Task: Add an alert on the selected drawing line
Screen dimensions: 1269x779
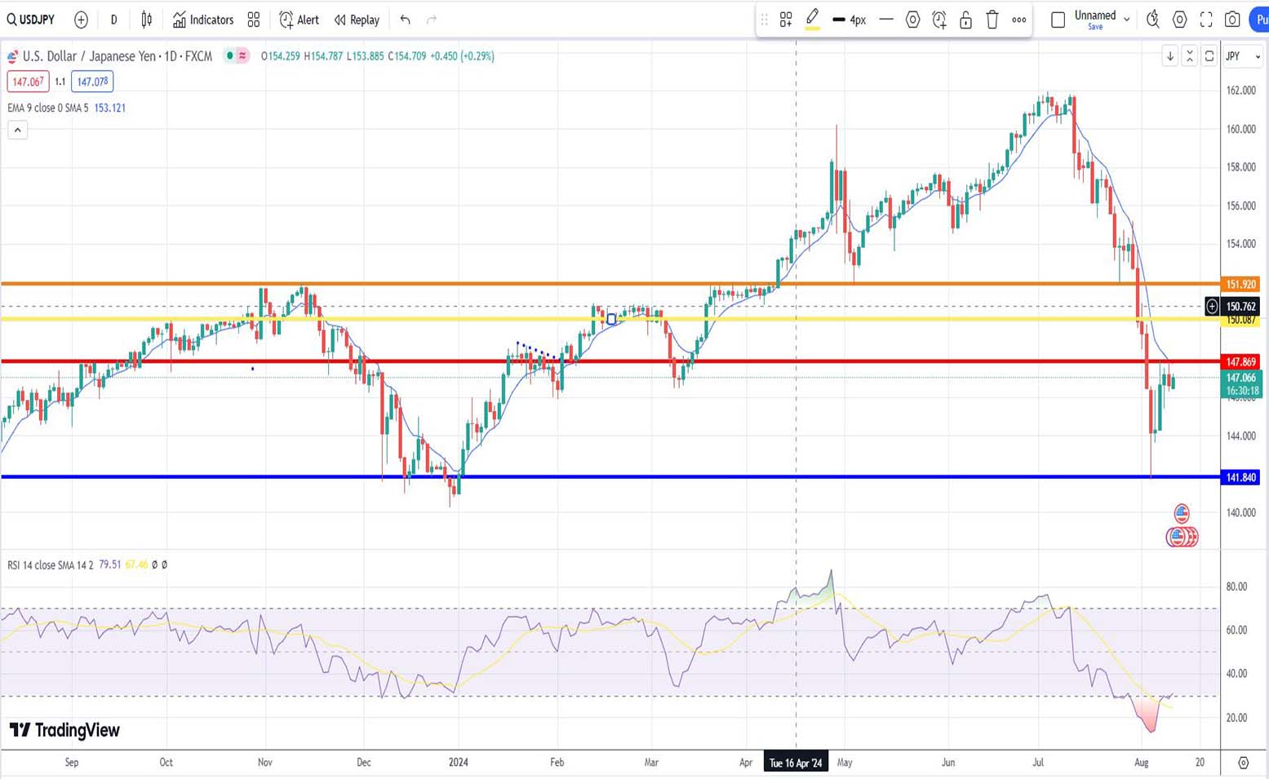Action: click(x=939, y=20)
